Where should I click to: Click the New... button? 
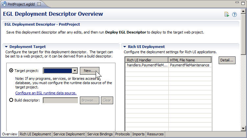[89, 71]
